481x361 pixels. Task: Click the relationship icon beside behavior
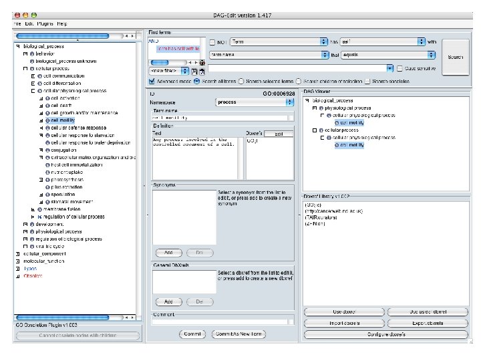coord(32,53)
